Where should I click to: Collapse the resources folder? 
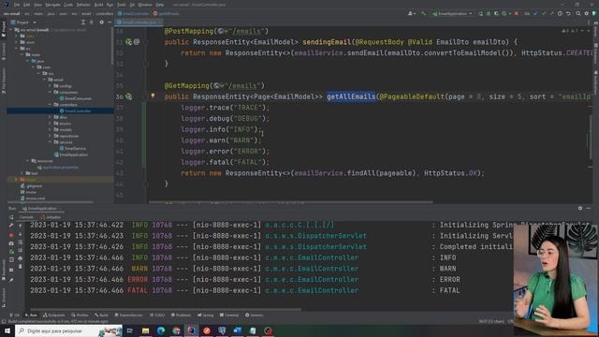pos(28,161)
